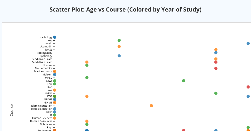The height and width of the screenshot is (131, 251).
Task: Select the orange Human Resources dot
Action: pos(87,121)
